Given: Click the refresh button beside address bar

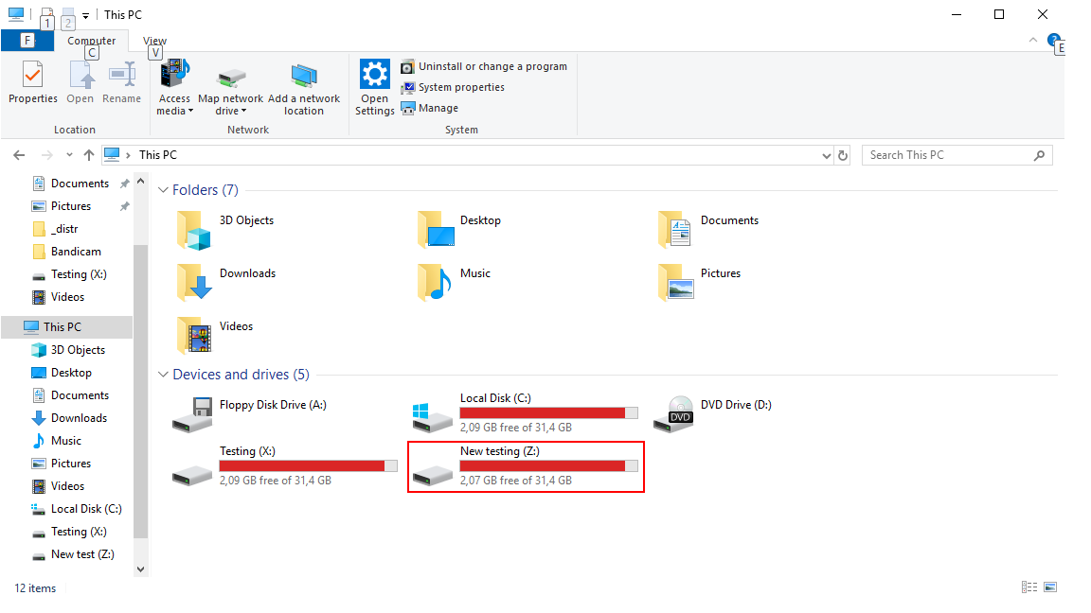Looking at the screenshot, I should point(844,155).
